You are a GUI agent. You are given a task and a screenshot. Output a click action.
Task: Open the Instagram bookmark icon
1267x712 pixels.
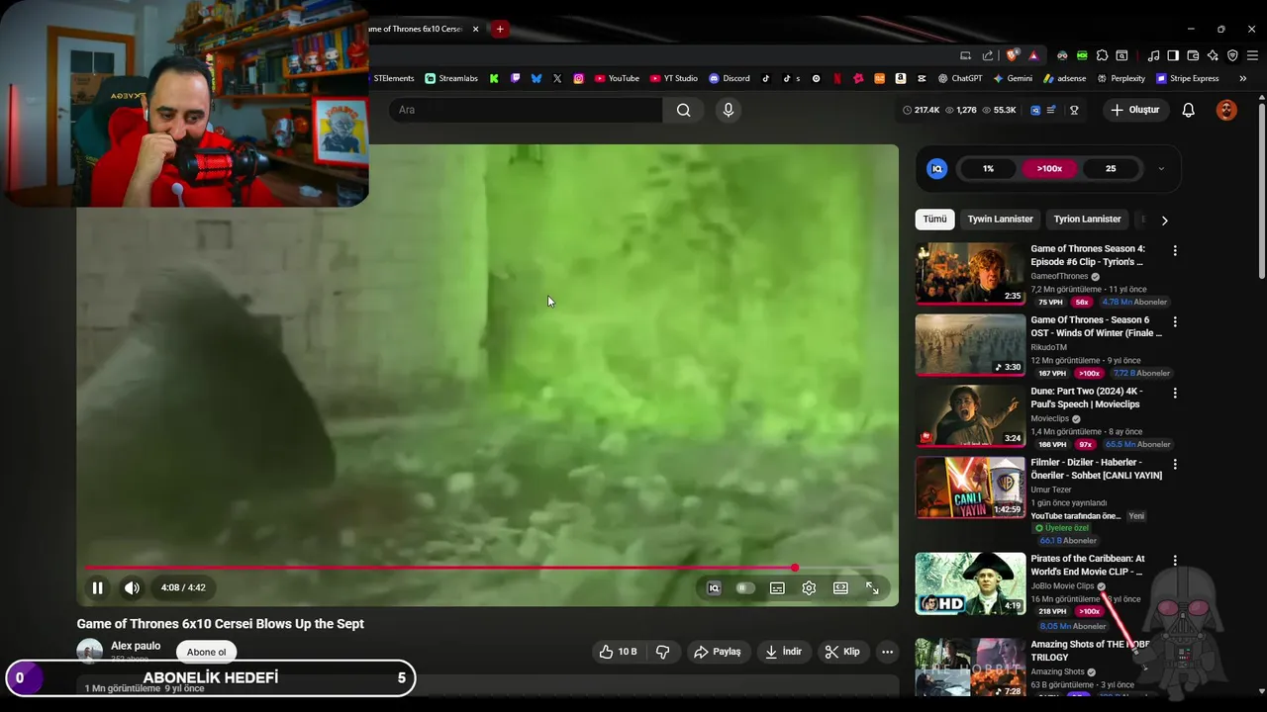tap(578, 78)
